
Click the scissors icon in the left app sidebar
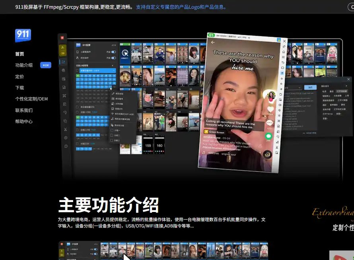click(x=65, y=129)
